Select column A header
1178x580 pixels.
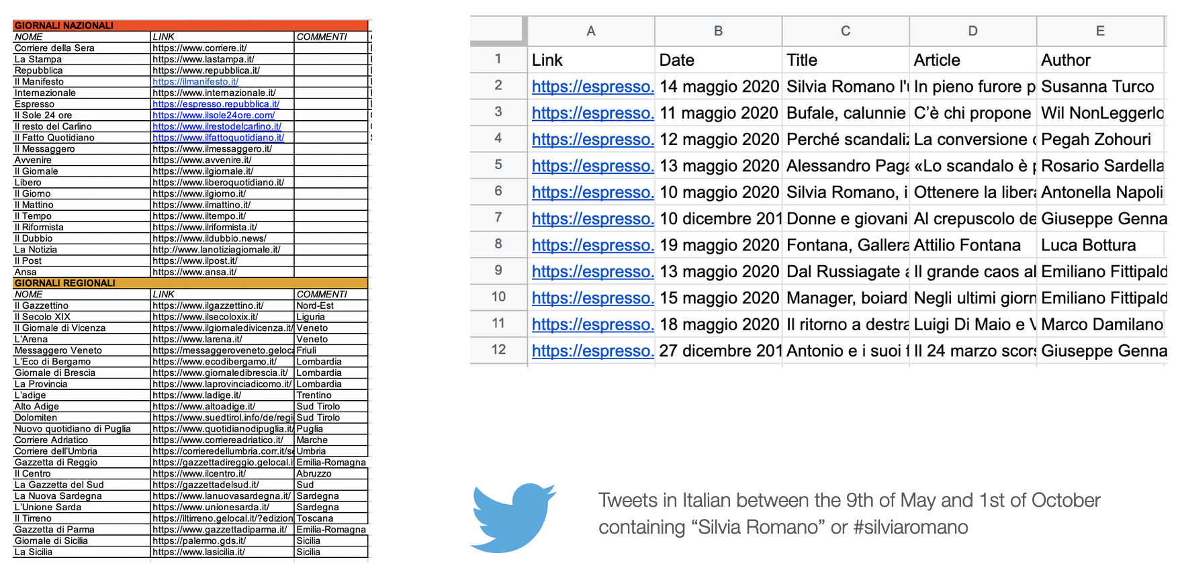(x=591, y=31)
